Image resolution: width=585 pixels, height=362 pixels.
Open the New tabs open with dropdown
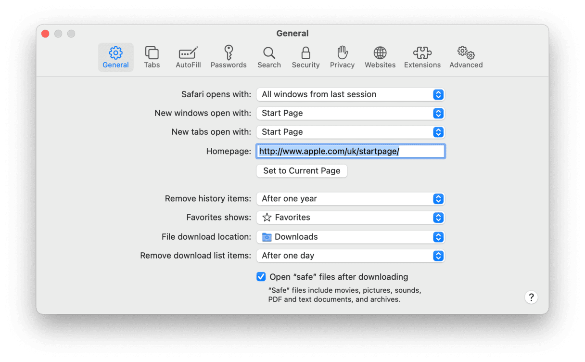[350, 132]
